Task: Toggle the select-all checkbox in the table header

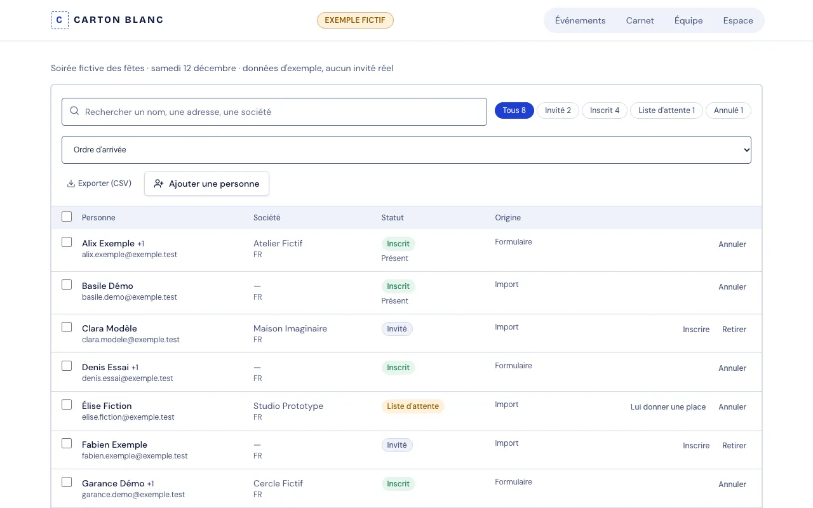Action: tap(67, 217)
